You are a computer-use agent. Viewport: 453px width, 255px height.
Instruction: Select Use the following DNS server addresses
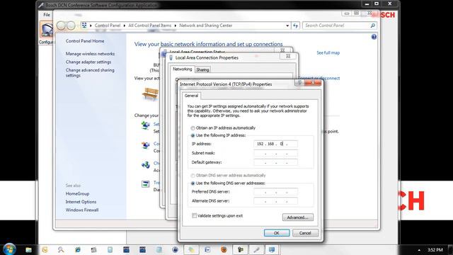pos(193,183)
